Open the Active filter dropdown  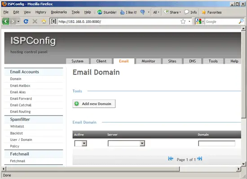pos(80,143)
